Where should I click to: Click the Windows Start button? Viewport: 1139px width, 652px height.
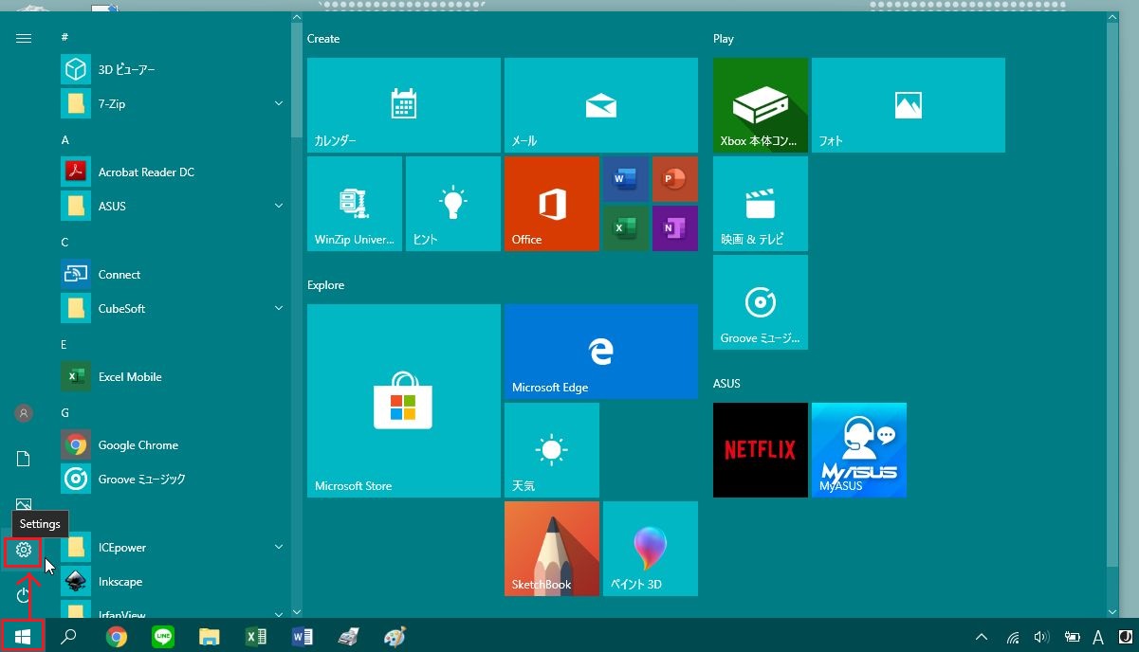24,636
